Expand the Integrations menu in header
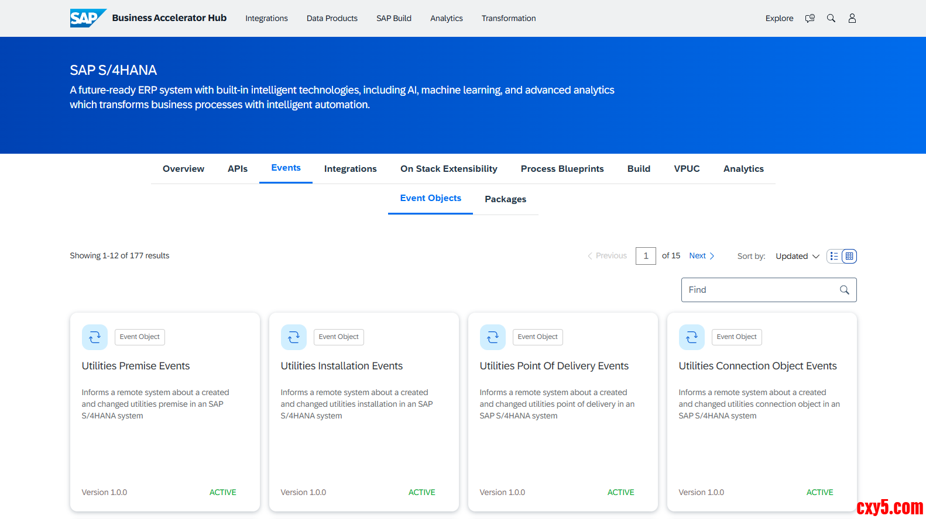 [x=266, y=18]
